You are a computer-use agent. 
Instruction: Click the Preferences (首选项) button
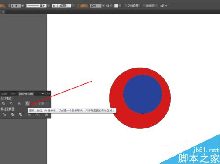(x=150, y=6)
